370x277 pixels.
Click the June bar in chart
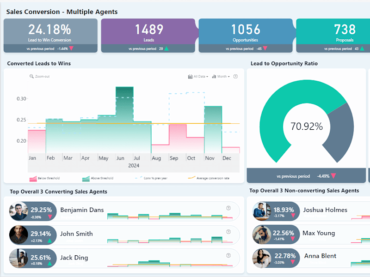[124, 120]
